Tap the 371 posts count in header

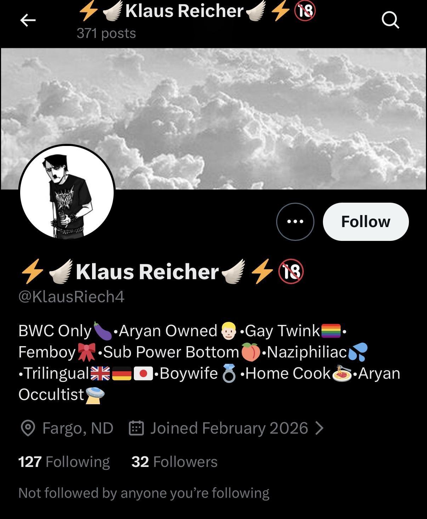106,33
